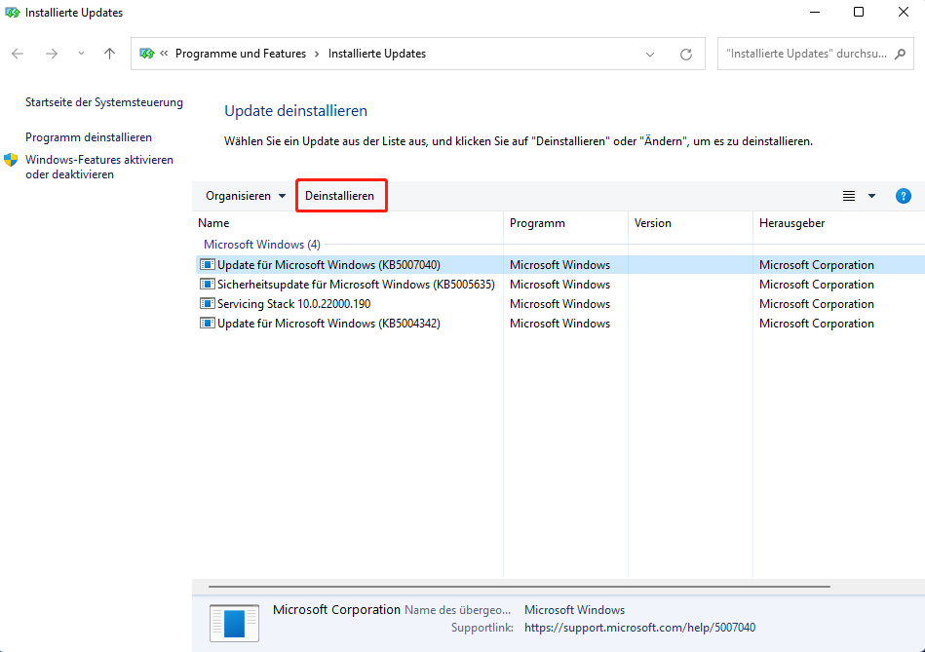The height and width of the screenshot is (652, 925).
Task: Open the recent locations dropdown chevron
Action: (x=81, y=54)
